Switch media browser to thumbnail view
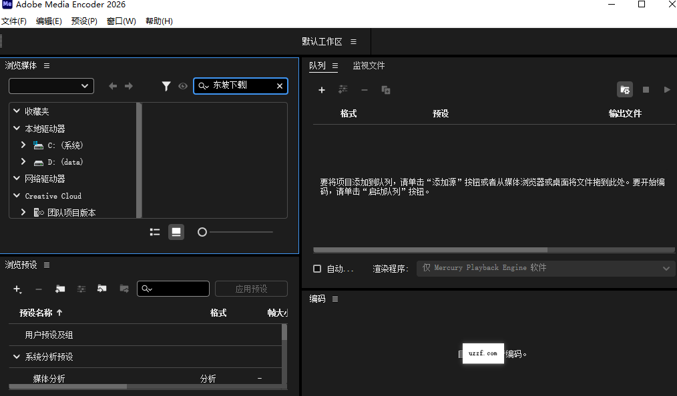 176,231
